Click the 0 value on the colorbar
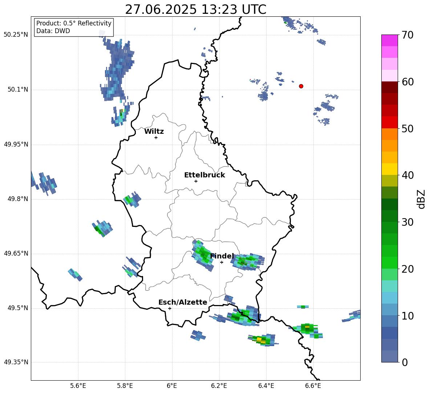This screenshot has width=430, height=393. click(x=405, y=362)
